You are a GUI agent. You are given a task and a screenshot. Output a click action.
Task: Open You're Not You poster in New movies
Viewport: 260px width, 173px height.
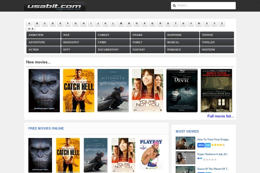148,90
